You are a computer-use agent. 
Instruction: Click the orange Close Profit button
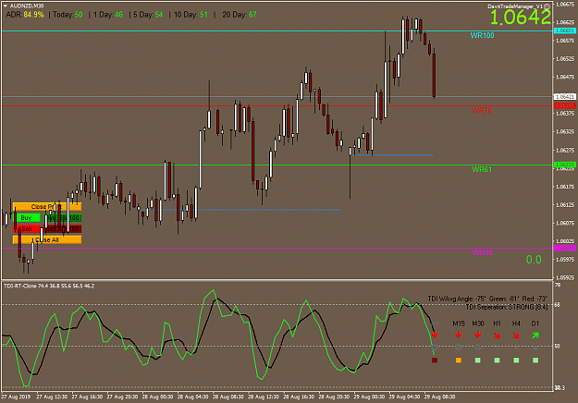click(47, 207)
